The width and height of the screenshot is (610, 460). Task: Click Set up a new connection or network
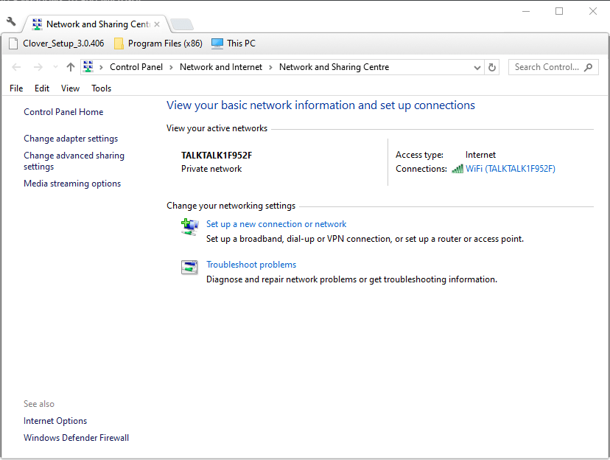pos(276,224)
